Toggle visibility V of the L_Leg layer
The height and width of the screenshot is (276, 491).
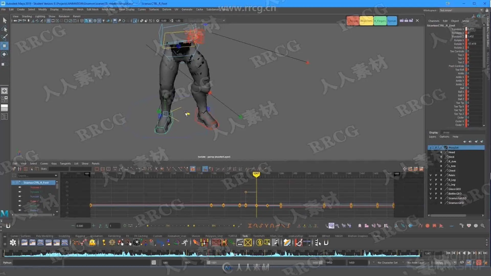(x=430, y=185)
